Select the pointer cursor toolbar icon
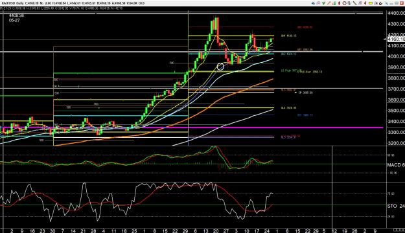This screenshot has height=233, width=405. point(387,3)
